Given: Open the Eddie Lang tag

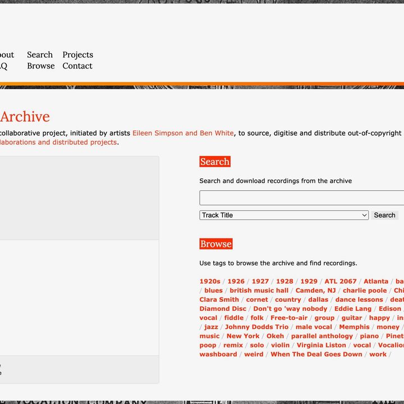Looking at the screenshot, I should click(x=353, y=309).
